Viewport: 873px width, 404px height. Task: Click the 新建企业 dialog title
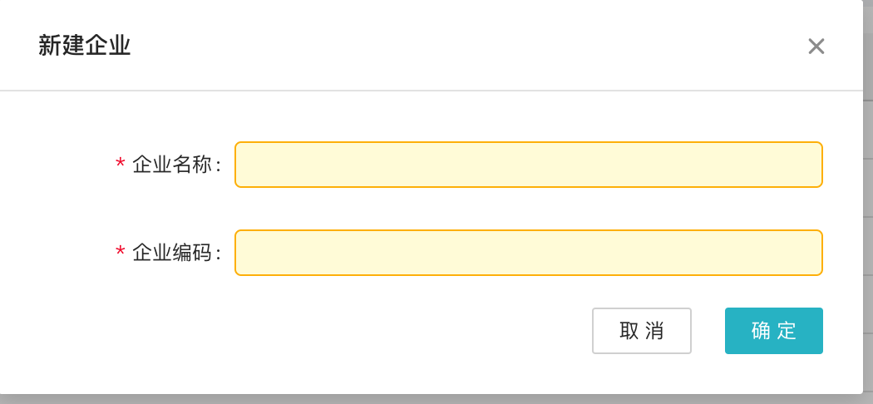click(x=85, y=46)
